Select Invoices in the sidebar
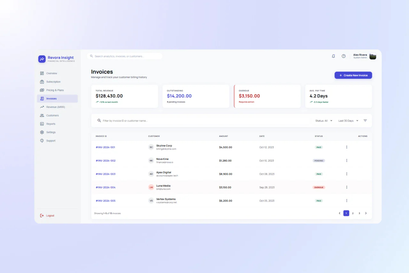The height and width of the screenshot is (273, 409). [x=57, y=99]
